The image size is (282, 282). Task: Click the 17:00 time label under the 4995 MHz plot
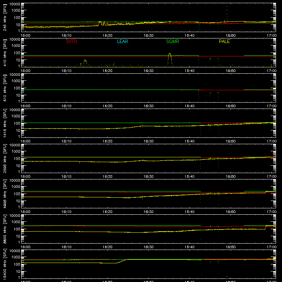pos(271,212)
